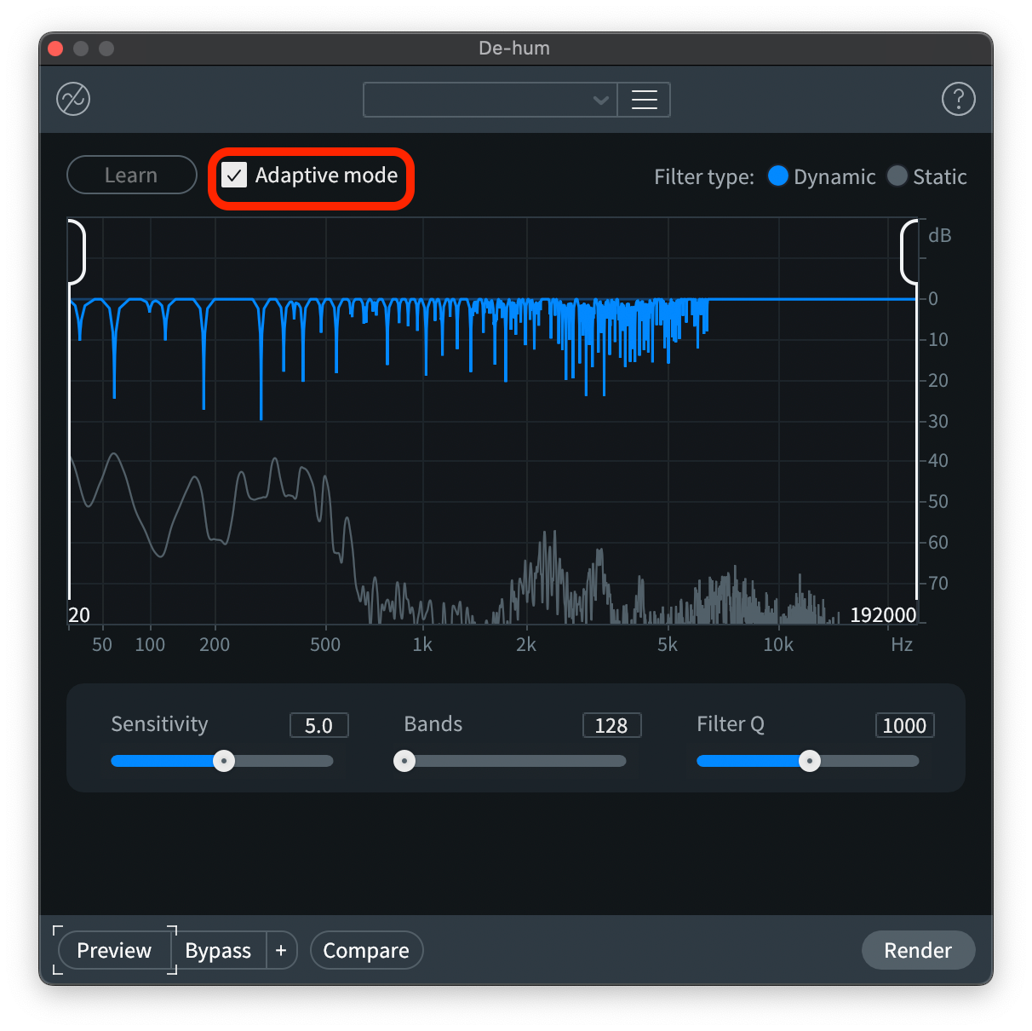Click the right frequency range bracket handle
Viewport: 1032px width, 1031px height.
pos(909,251)
